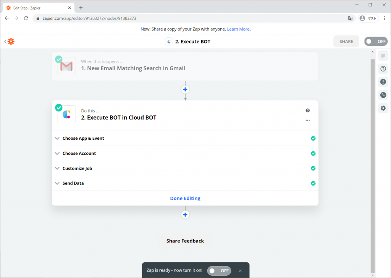The height and width of the screenshot is (278, 391).
Task: Click the Zapier logo home icon
Action: pyautogui.click(x=11, y=41)
